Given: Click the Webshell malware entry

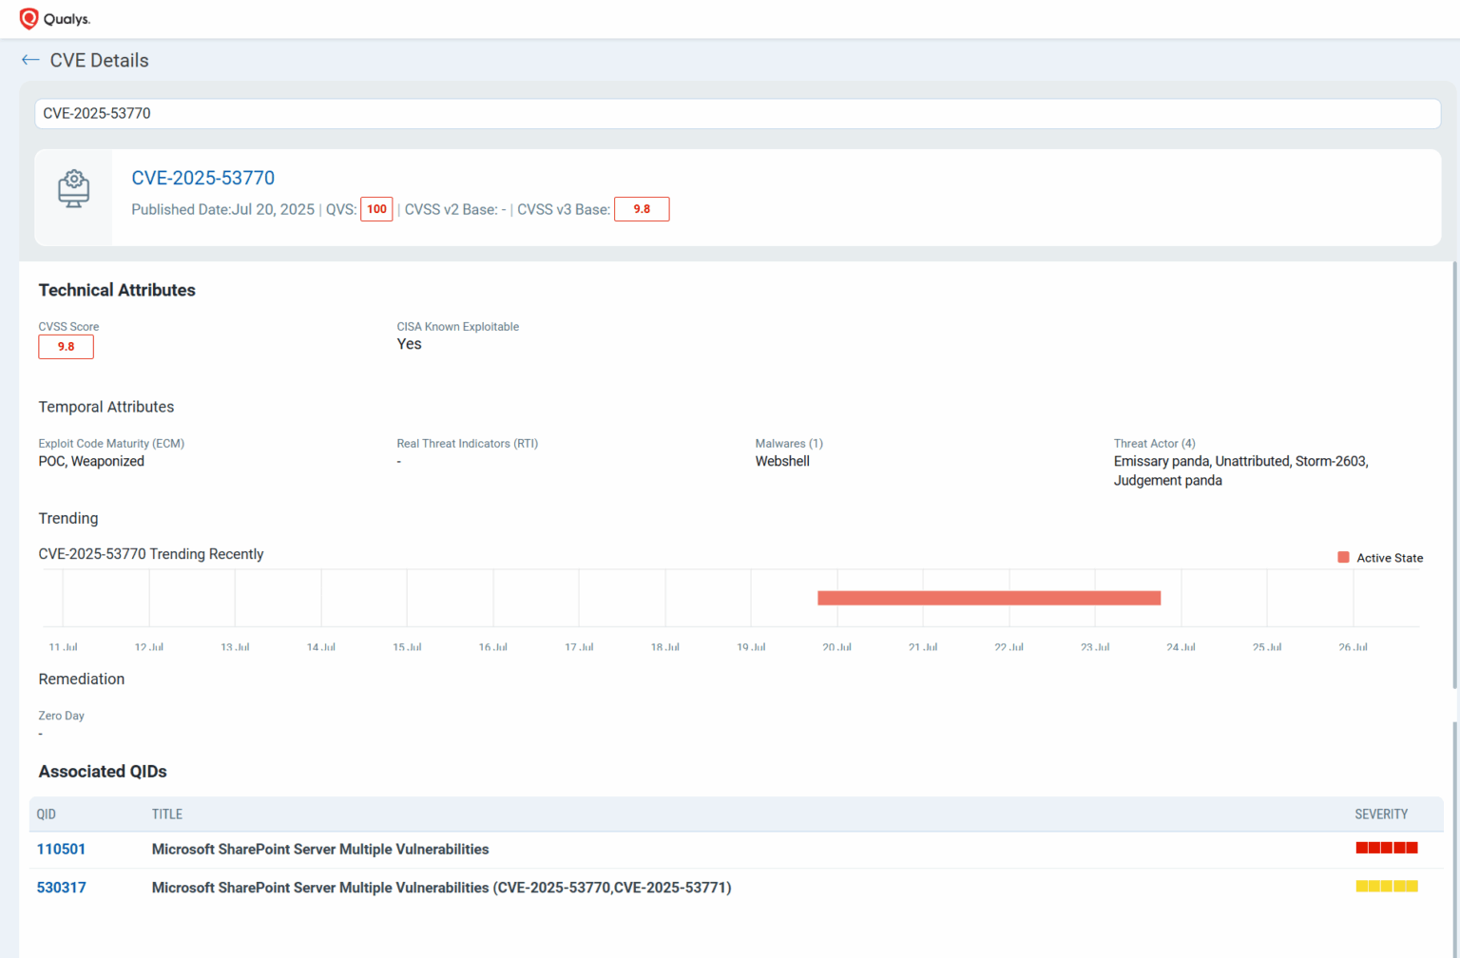Looking at the screenshot, I should pyautogui.click(x=782, y=461).
